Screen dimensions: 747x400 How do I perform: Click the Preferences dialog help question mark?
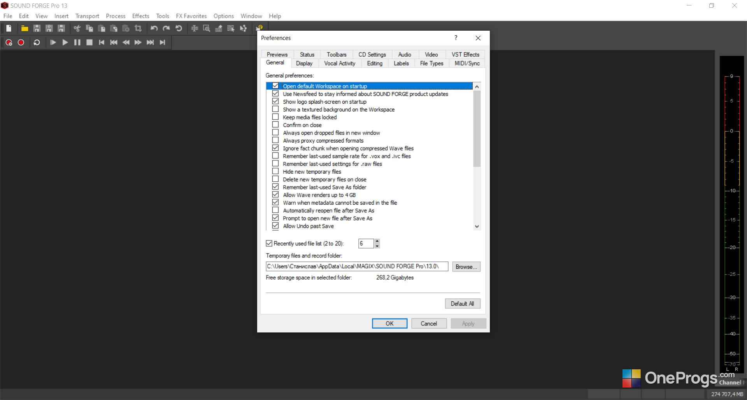click(x=456, y=38)
